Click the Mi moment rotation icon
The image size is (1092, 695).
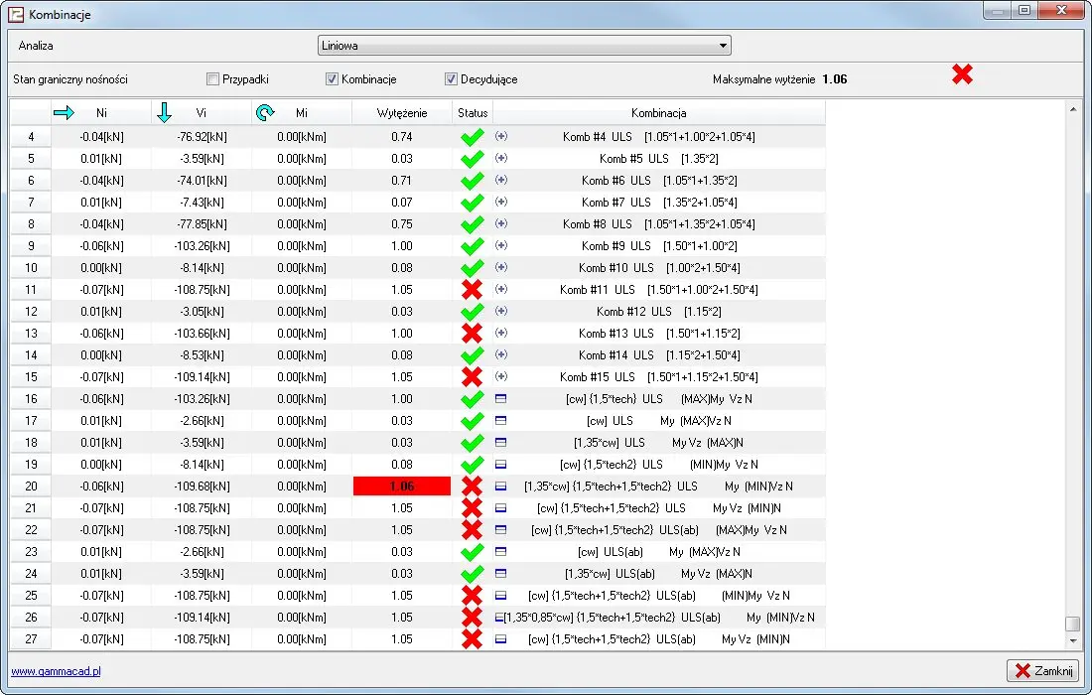tap(265, 113)
